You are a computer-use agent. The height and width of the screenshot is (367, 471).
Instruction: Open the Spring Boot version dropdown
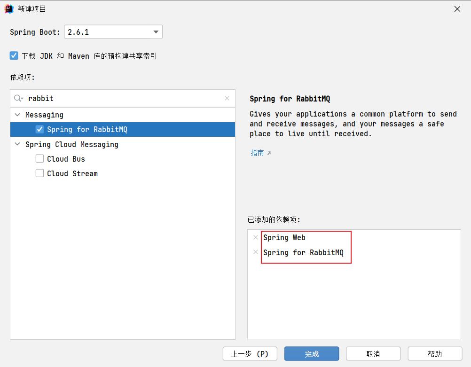tap(156, 32)
